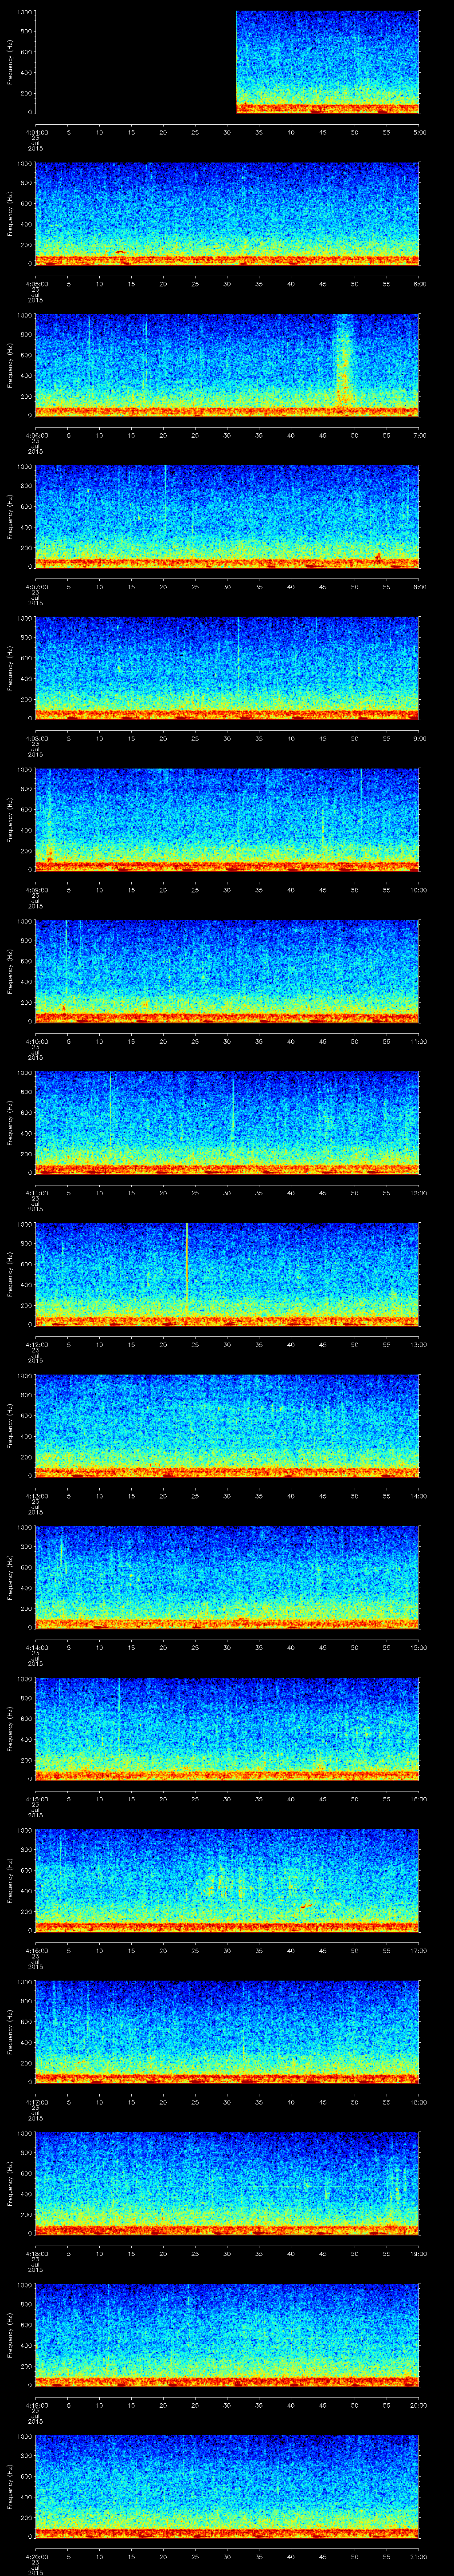Select the spectrogram panel starting at 4:11:00

(x=227, y=1123)
